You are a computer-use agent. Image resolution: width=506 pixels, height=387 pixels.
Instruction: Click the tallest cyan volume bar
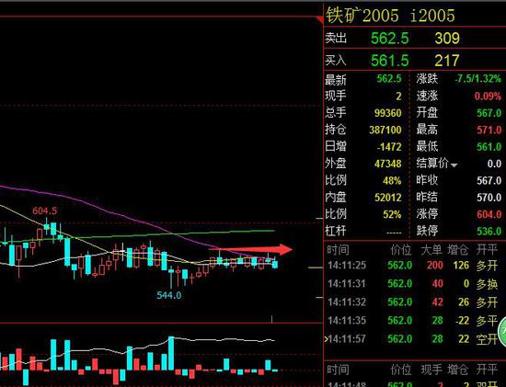click(171, 354)
